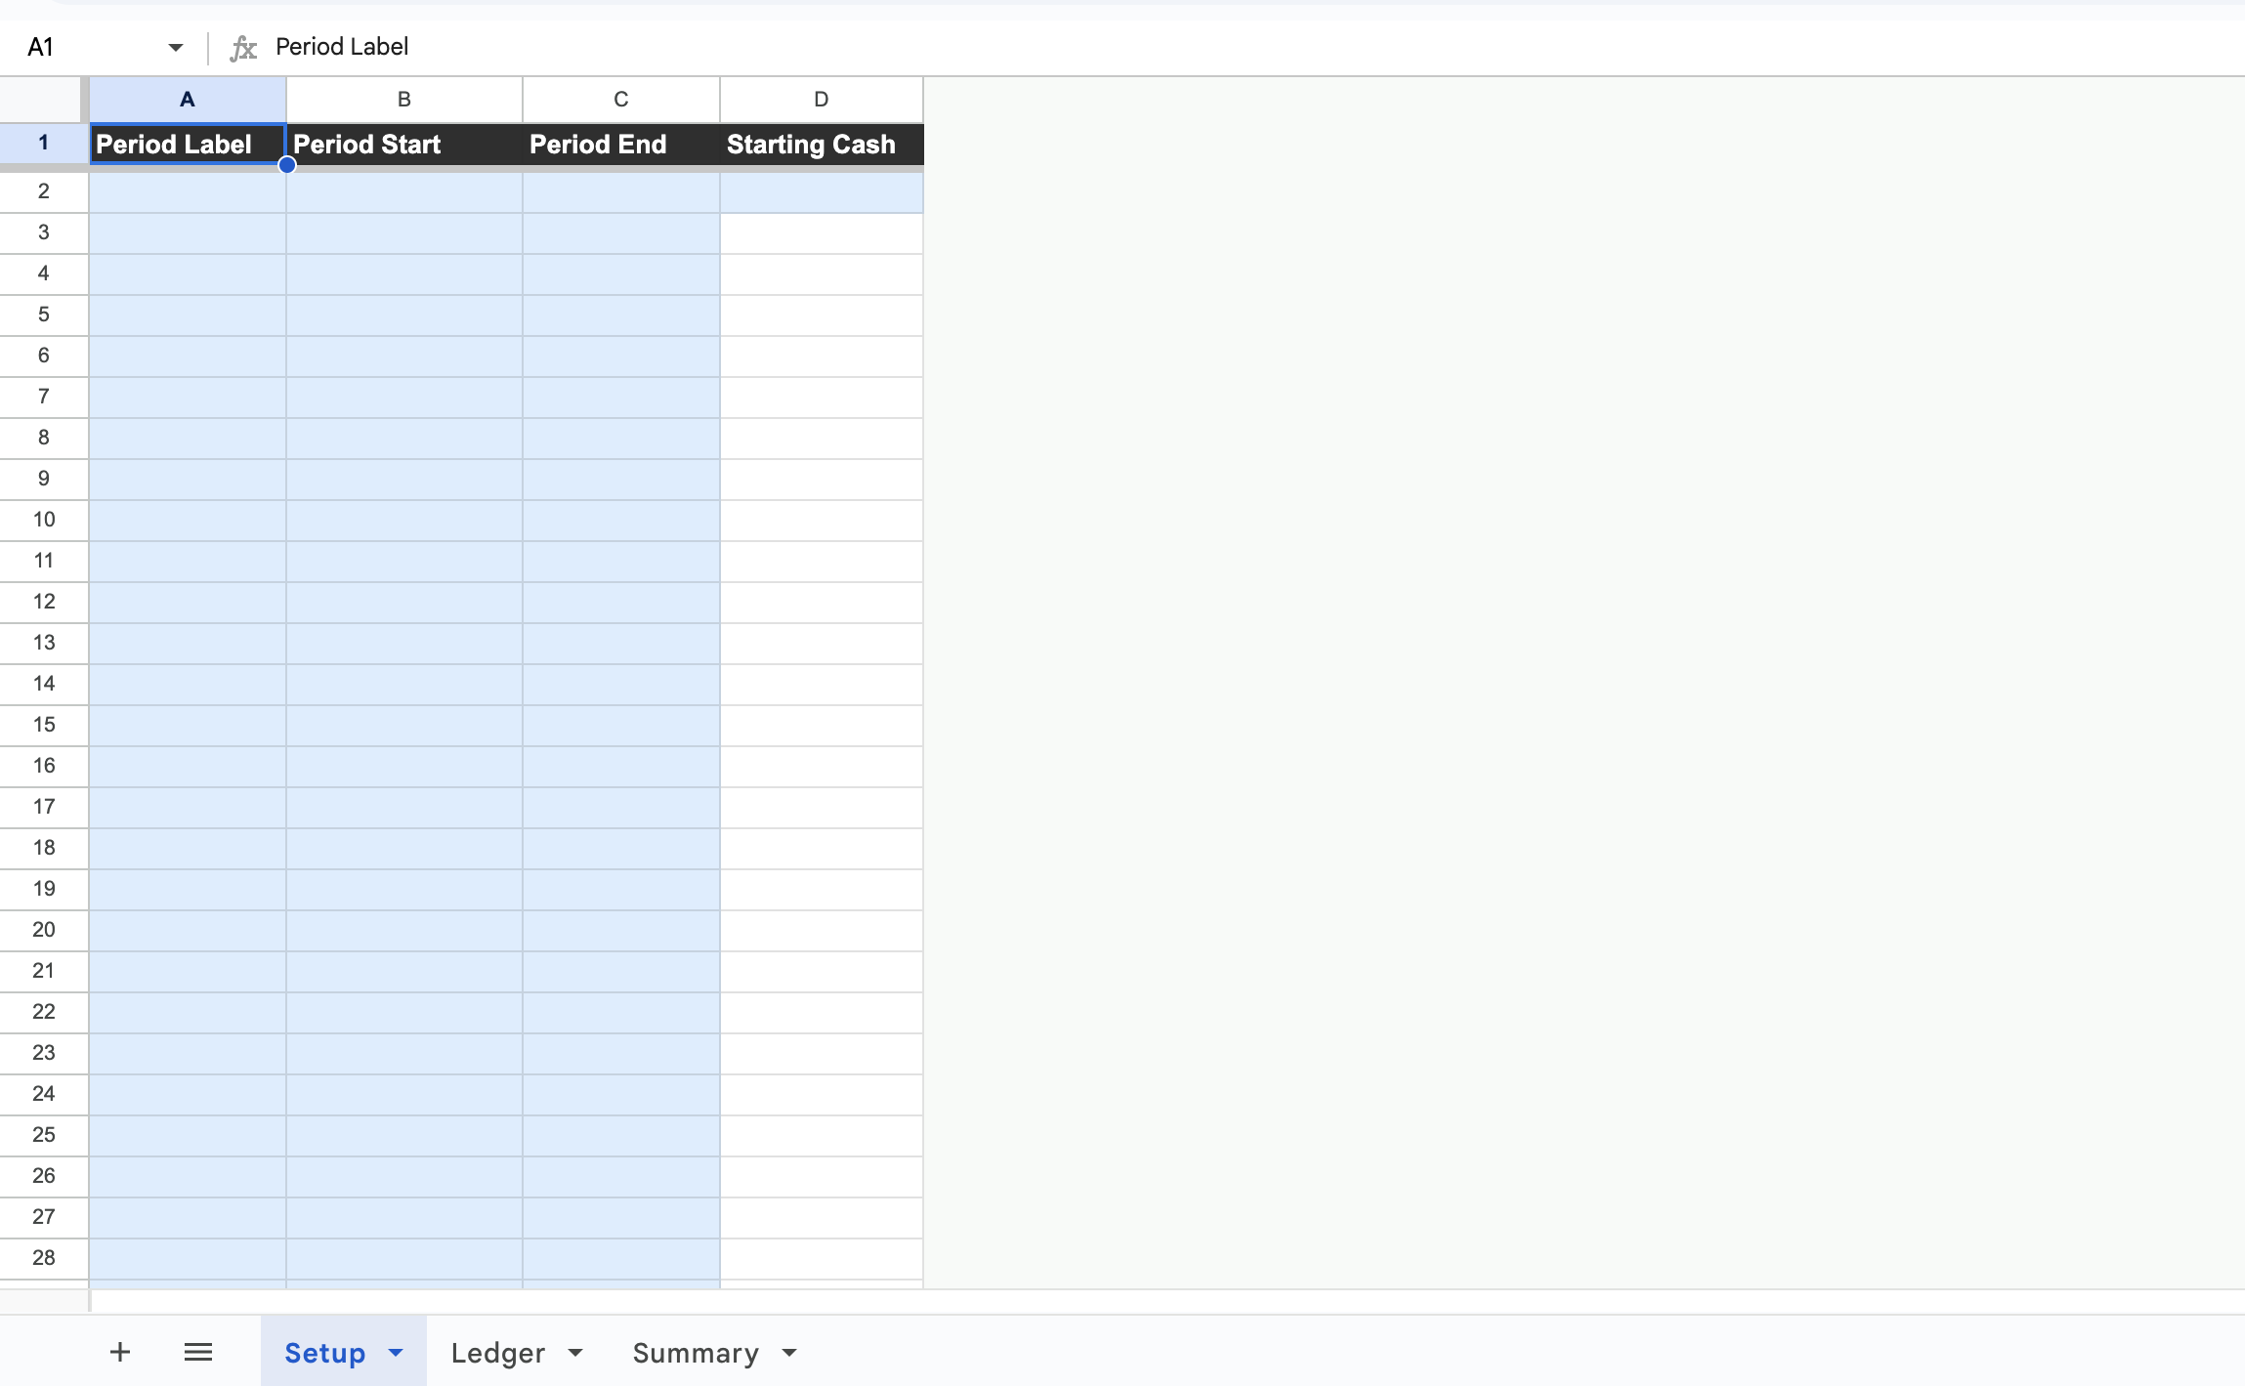
Task: Select column D header
Action: 820,99
